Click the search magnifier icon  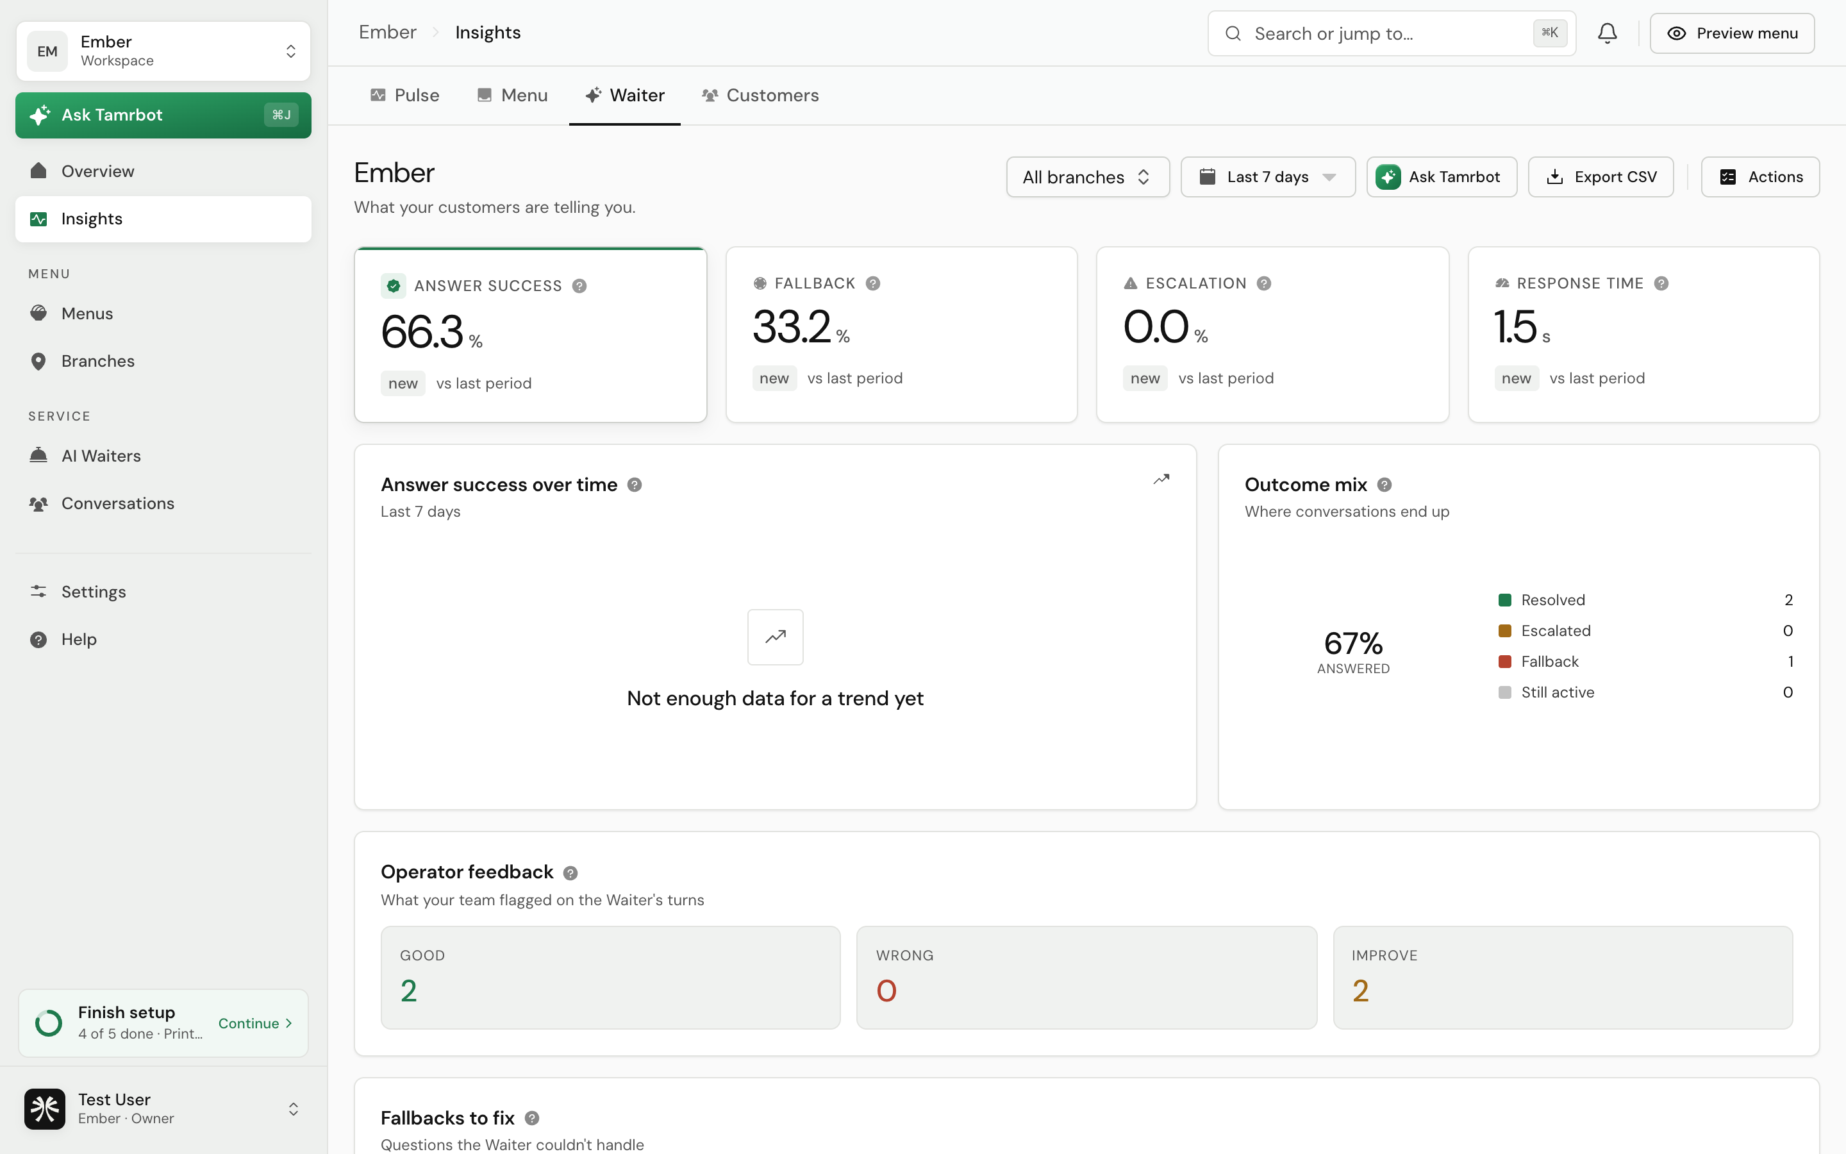[1233, 33]
